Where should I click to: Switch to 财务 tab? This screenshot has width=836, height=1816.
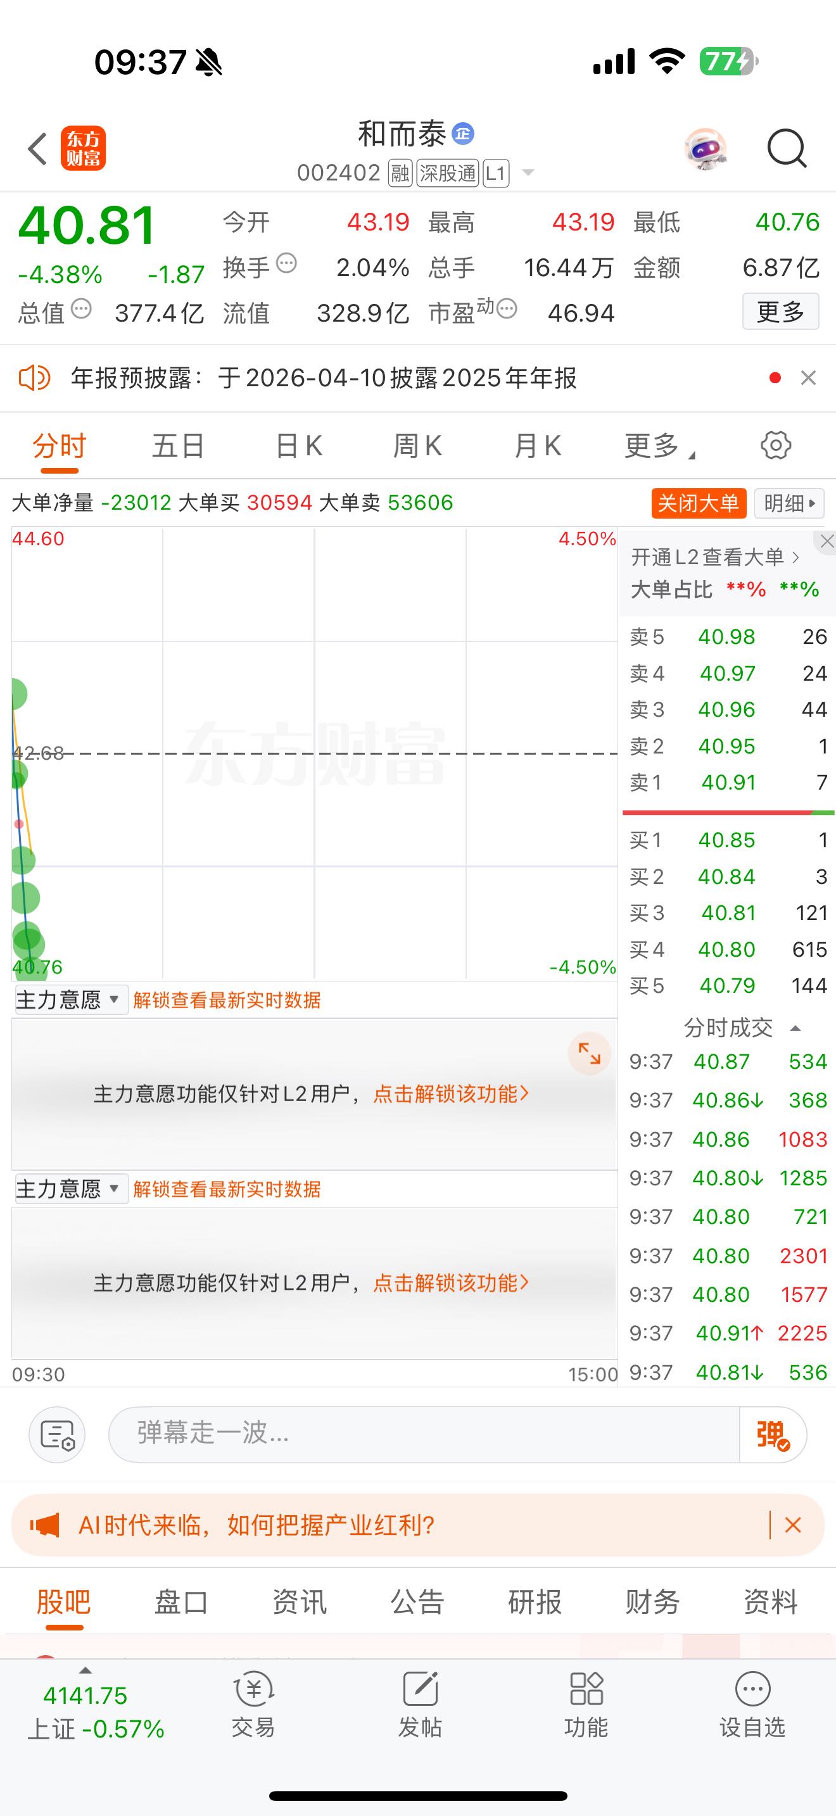[653, 1603]
